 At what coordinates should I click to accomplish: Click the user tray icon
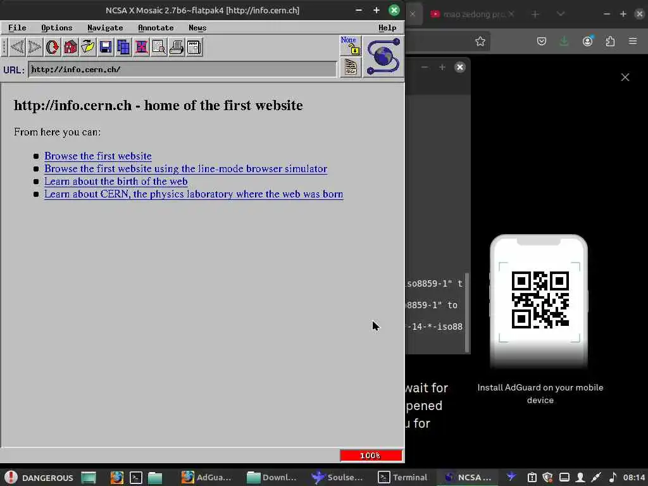(580, 477)
